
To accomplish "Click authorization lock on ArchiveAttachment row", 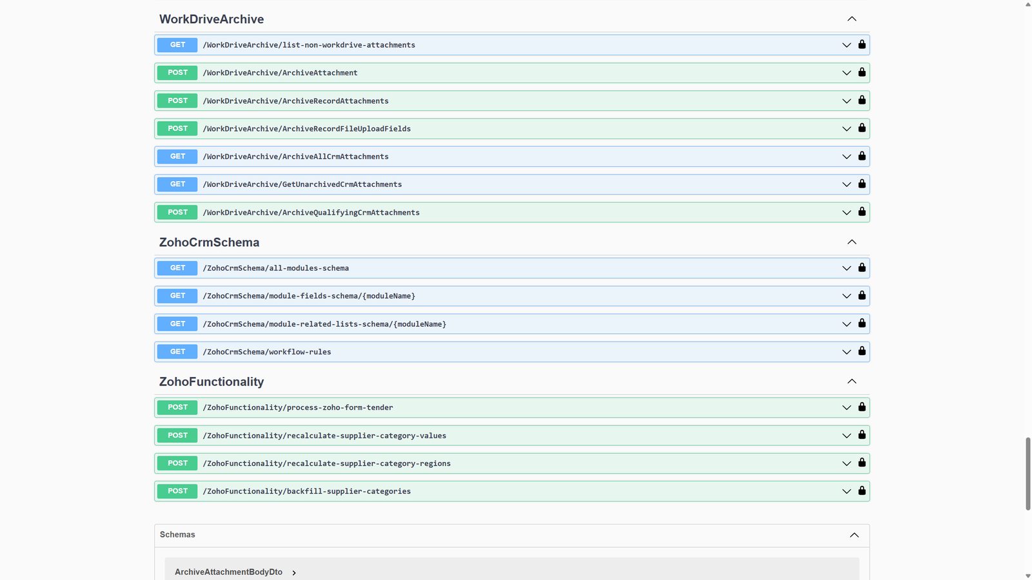I will (862, 72).
